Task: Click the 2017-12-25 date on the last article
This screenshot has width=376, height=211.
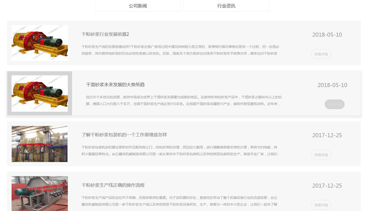Action: coord(326,185)
